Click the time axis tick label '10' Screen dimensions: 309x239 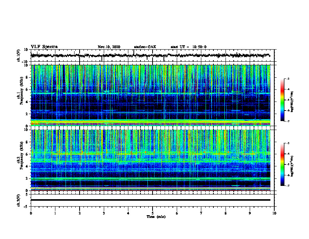tap(274, 213)
